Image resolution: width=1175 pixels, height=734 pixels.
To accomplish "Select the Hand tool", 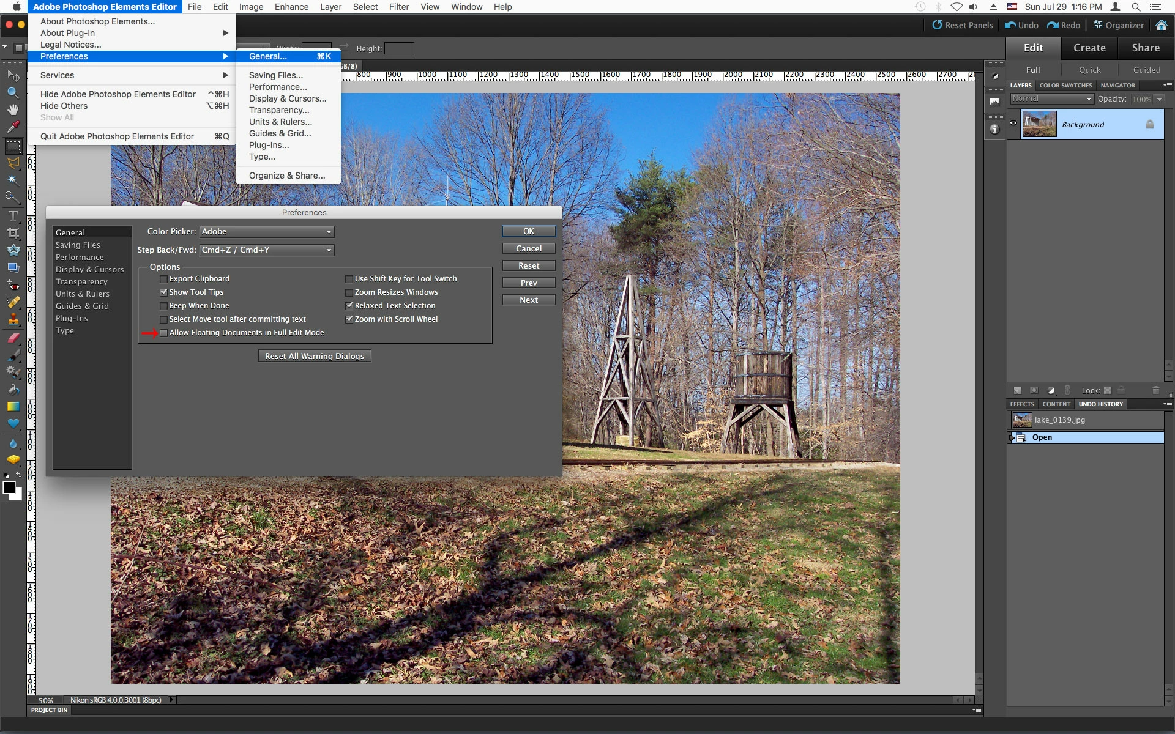I will click(13, 110).
